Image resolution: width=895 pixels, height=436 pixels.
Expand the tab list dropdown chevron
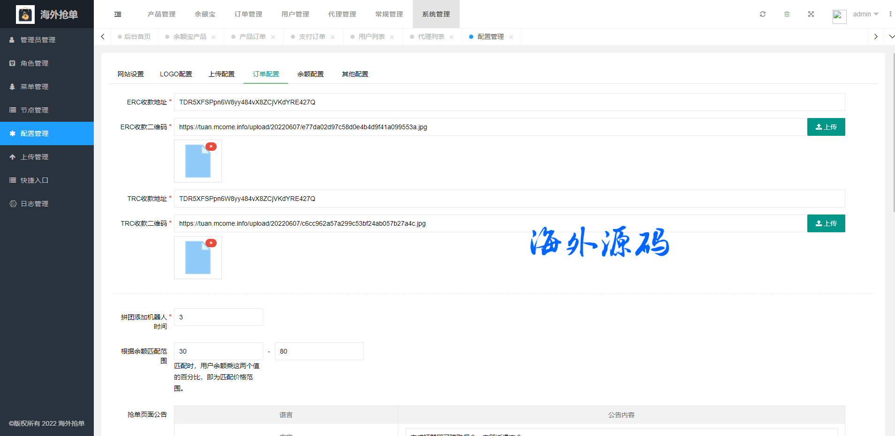coord(891,37)
